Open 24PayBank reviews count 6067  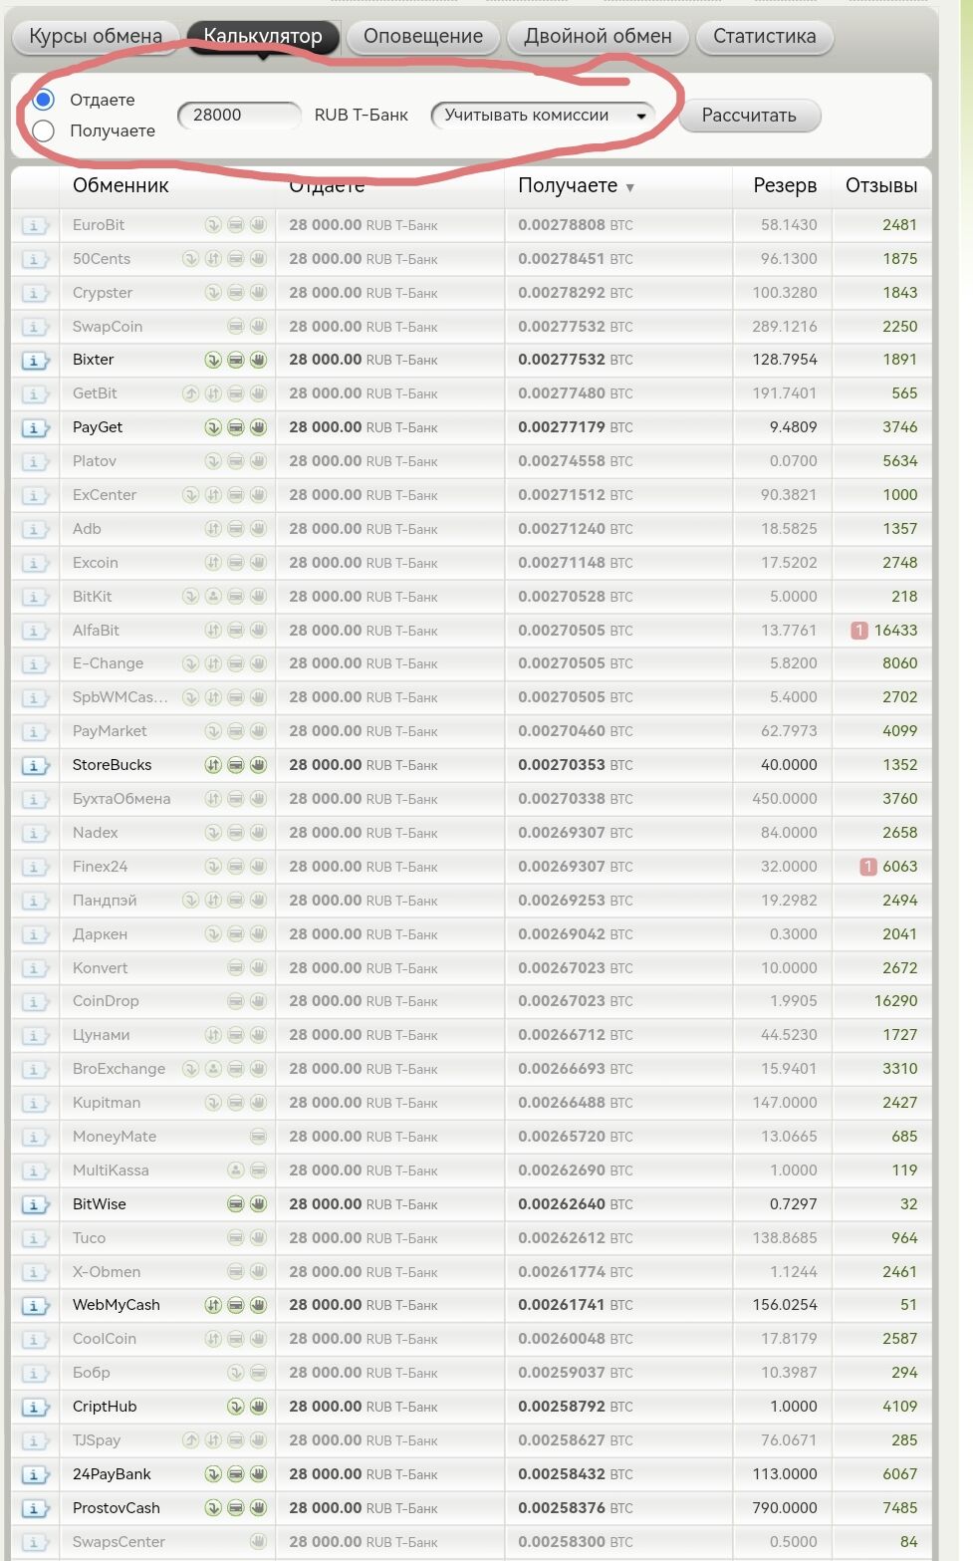tap(899, 1474)
